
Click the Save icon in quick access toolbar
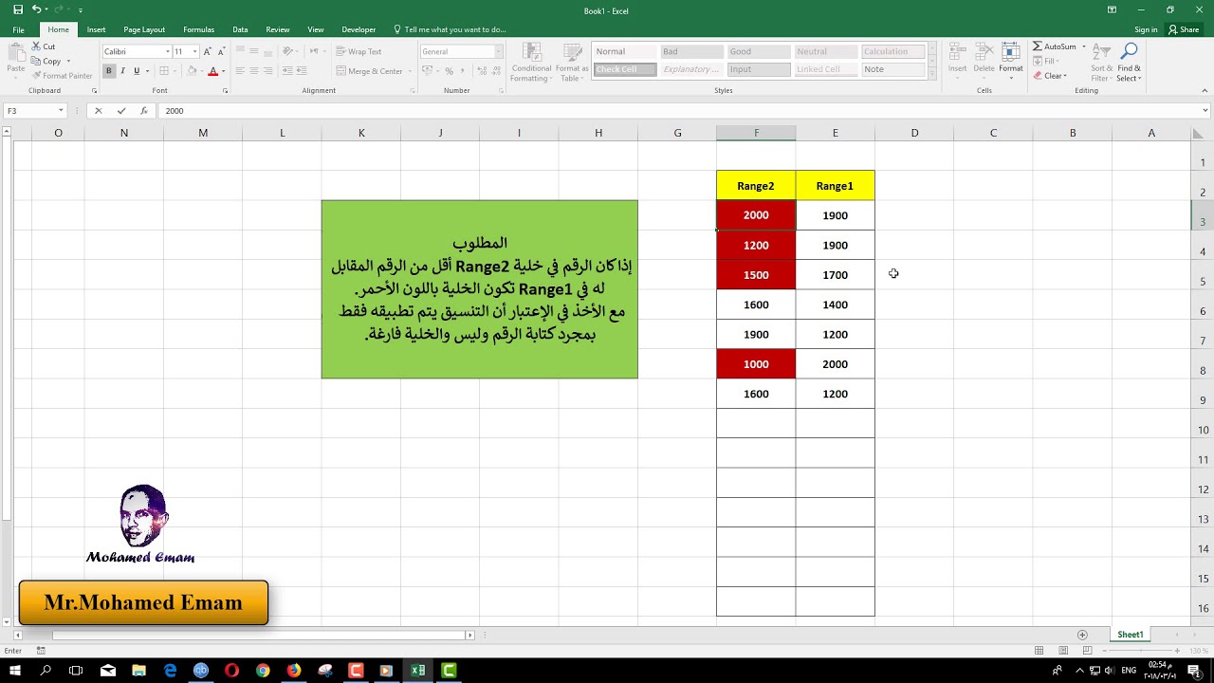click(18, 9)
